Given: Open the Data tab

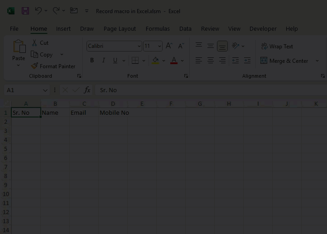Looking at the screenshot, I should [185, 29].
